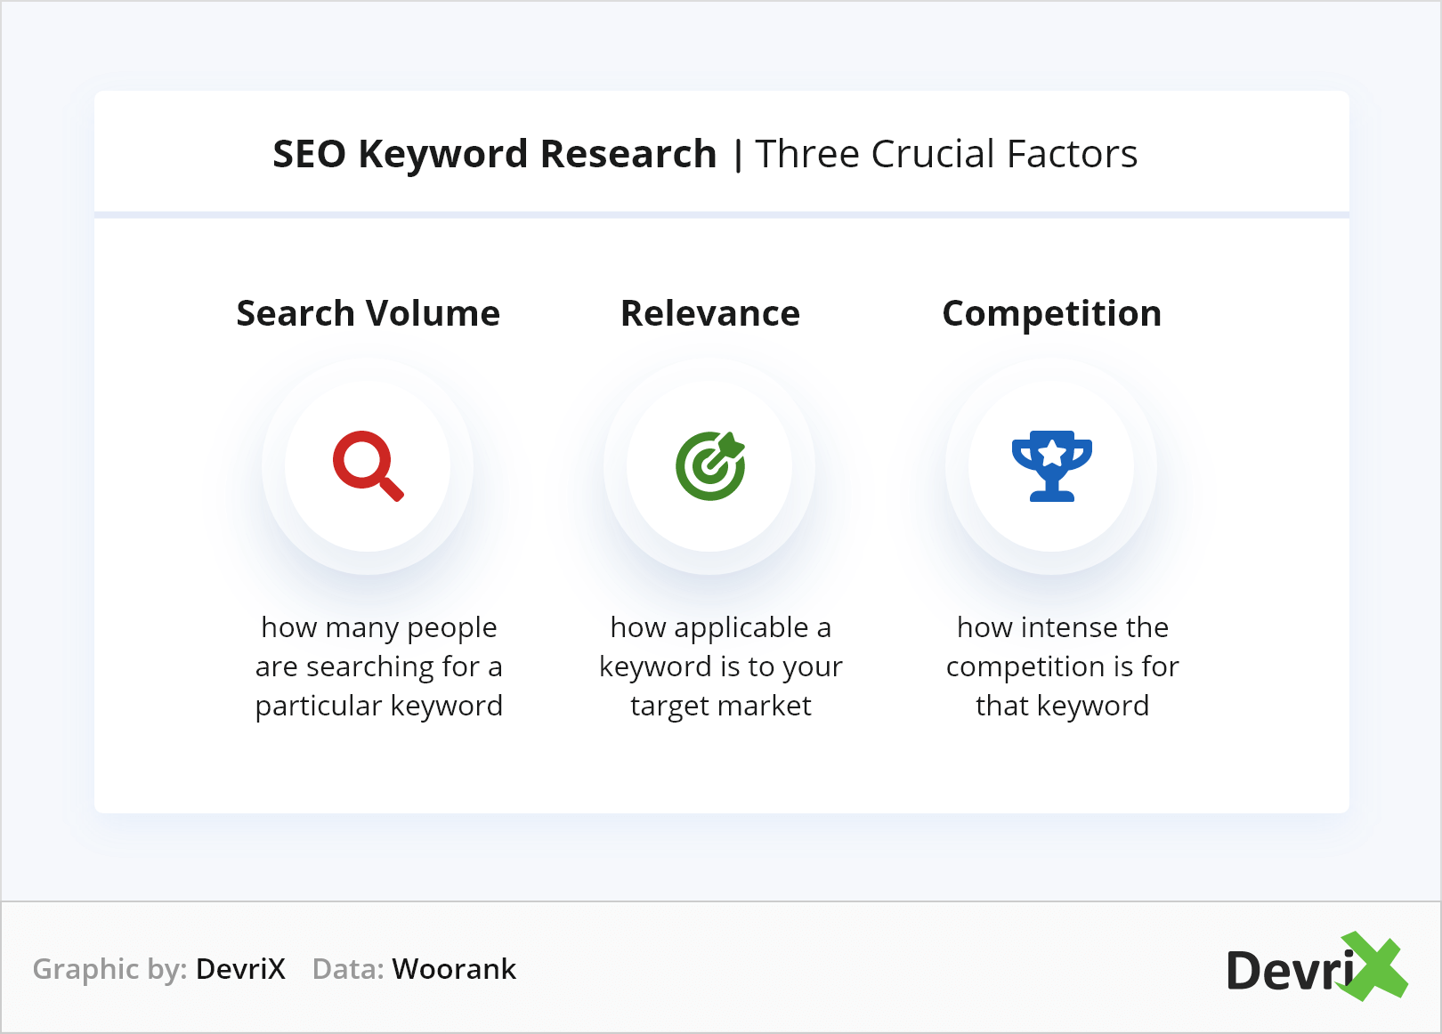Click the green X in DevriX logo

pyautogui.click(x=1375, y=966)
